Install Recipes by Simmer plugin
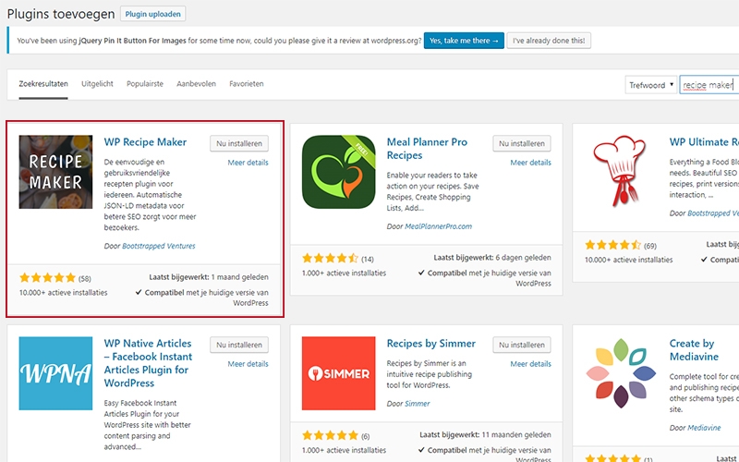 tap(522, 345)
